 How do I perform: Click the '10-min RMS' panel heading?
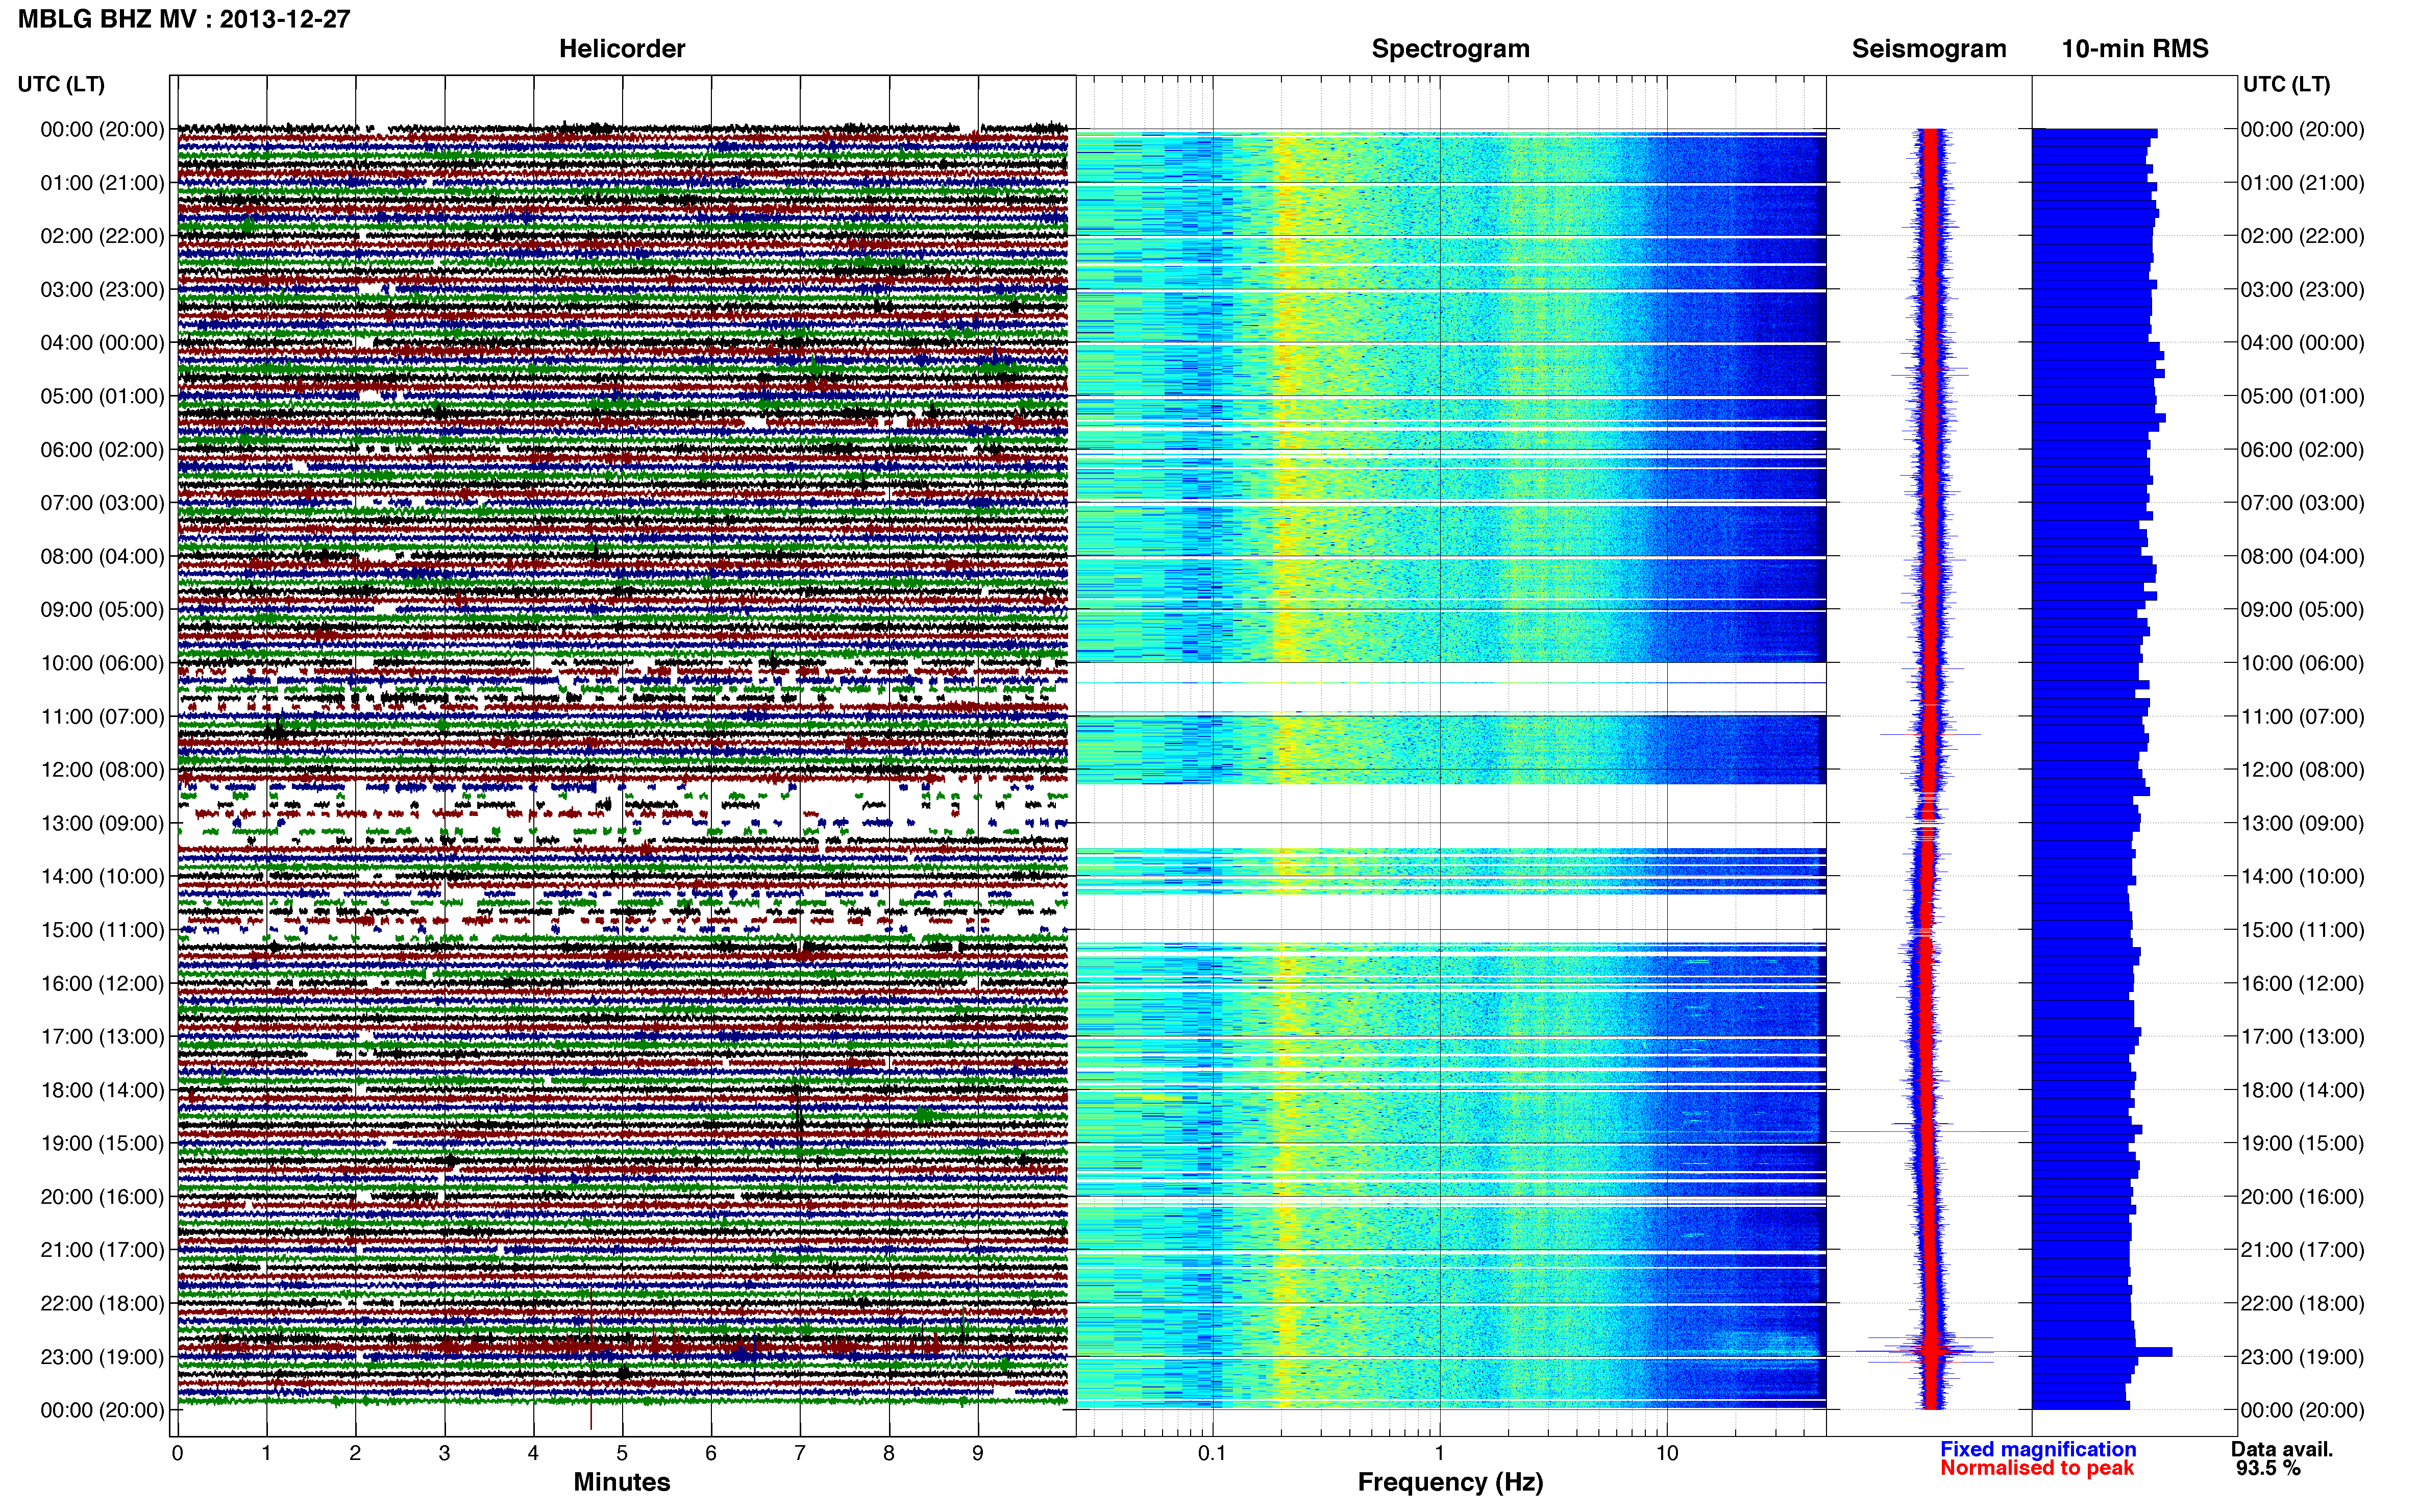click(2135, 49)
